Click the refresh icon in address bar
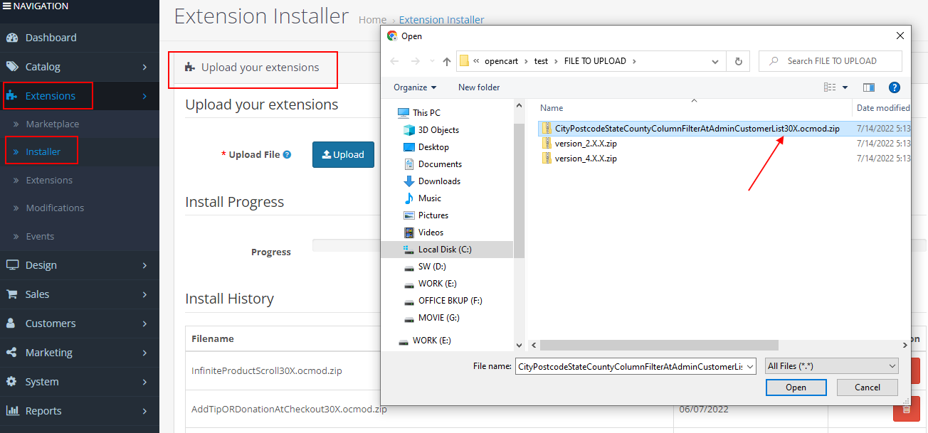This screenshot has width=928, height=433. coord(738,61)
